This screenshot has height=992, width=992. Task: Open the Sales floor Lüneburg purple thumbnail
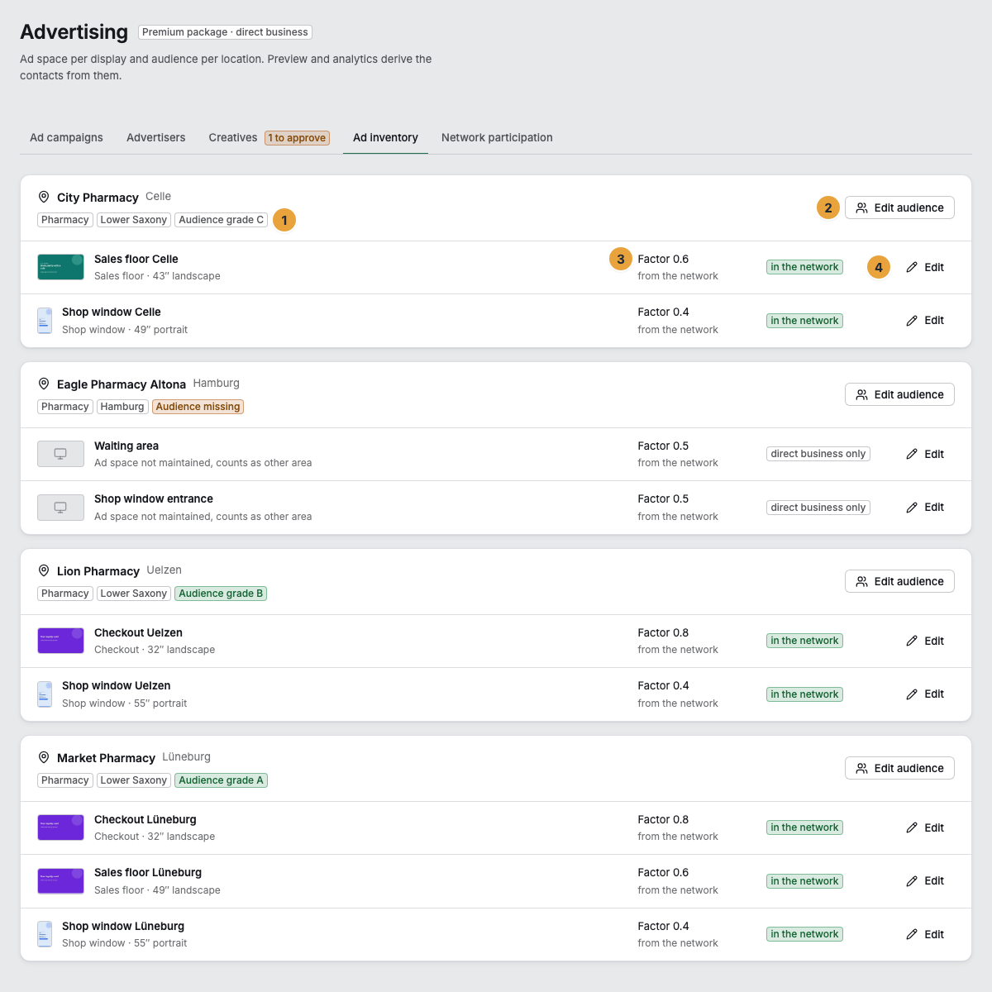(60, 881)
